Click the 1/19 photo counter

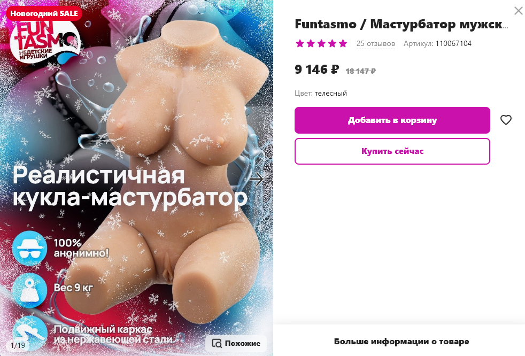[x=18, y=345]
